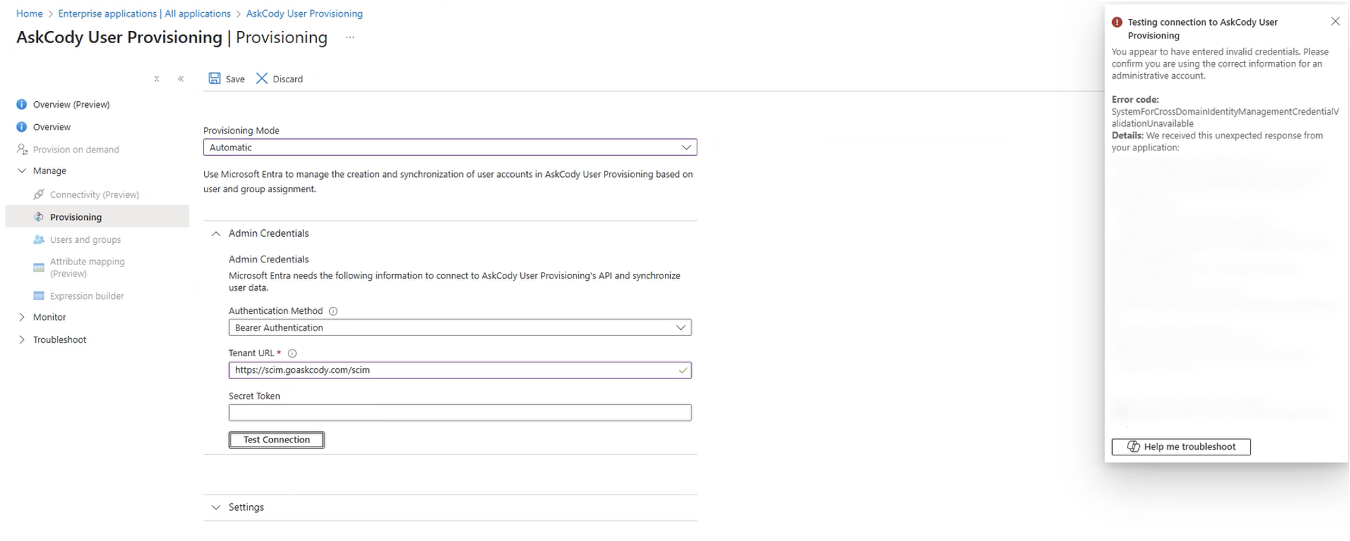
Task: Click the Test Connection button
Action: click(276, 440)
